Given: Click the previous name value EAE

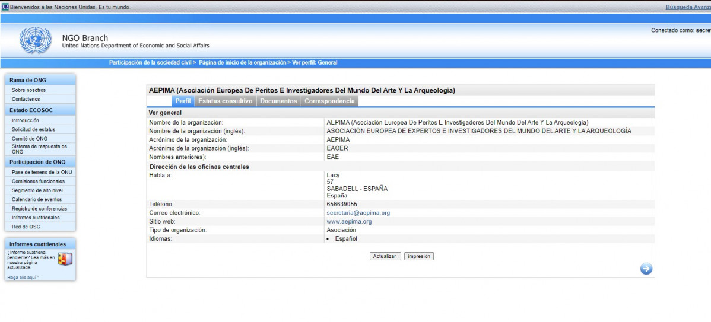Looking at the screenshot, I should point(333,157).
